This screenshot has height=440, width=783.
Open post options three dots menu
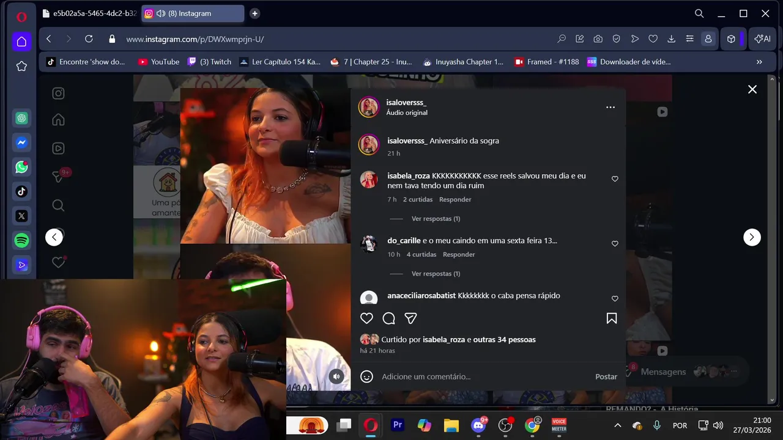click(610, 107)
